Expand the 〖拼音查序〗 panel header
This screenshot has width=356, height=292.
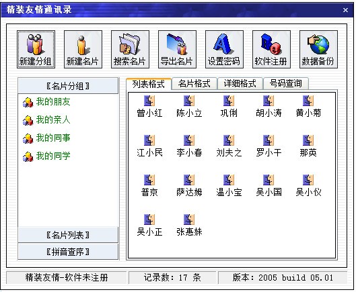pyautogui.click(x=68, y=252)
